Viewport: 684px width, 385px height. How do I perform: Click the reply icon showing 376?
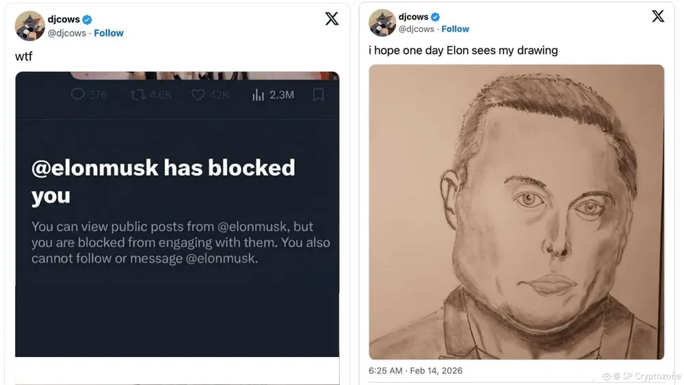pos(78,95)
